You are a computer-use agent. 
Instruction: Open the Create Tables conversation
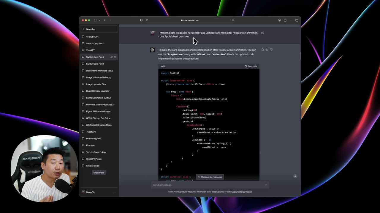tap(99, 166)
